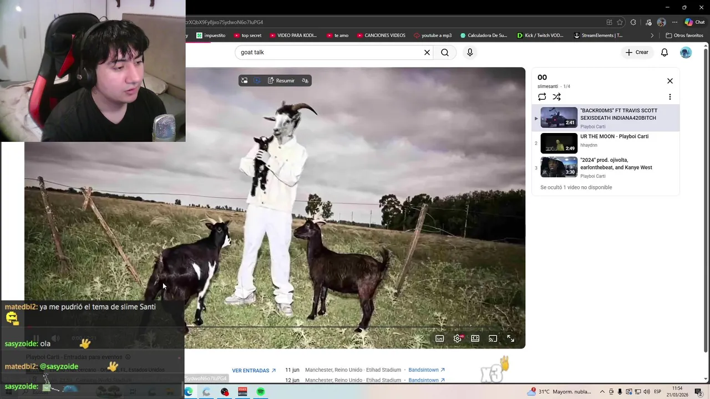This screenshot has width=710, height=399.
Task: Click the media control music icon
Action: (x=648, y=22)
